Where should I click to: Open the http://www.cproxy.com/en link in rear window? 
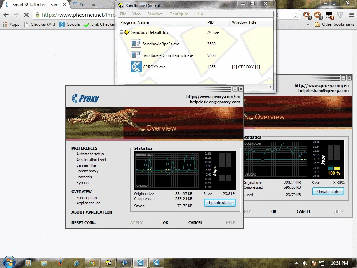coord(321,85)
